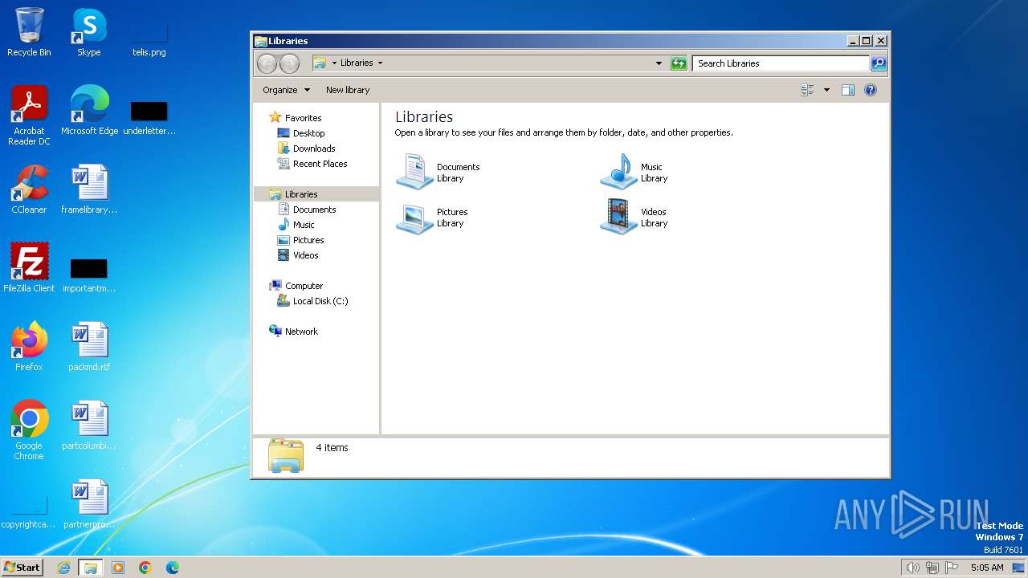Select Google Chrome desktop shortcut

(29, 430)
